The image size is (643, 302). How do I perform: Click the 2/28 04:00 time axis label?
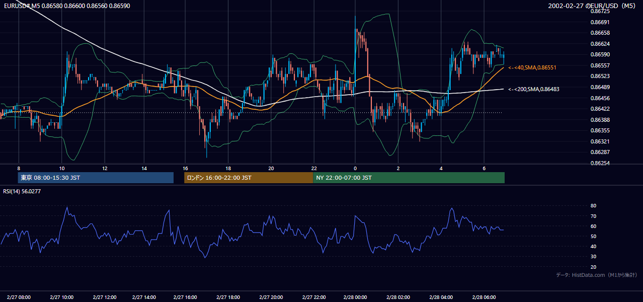point(441,297)
